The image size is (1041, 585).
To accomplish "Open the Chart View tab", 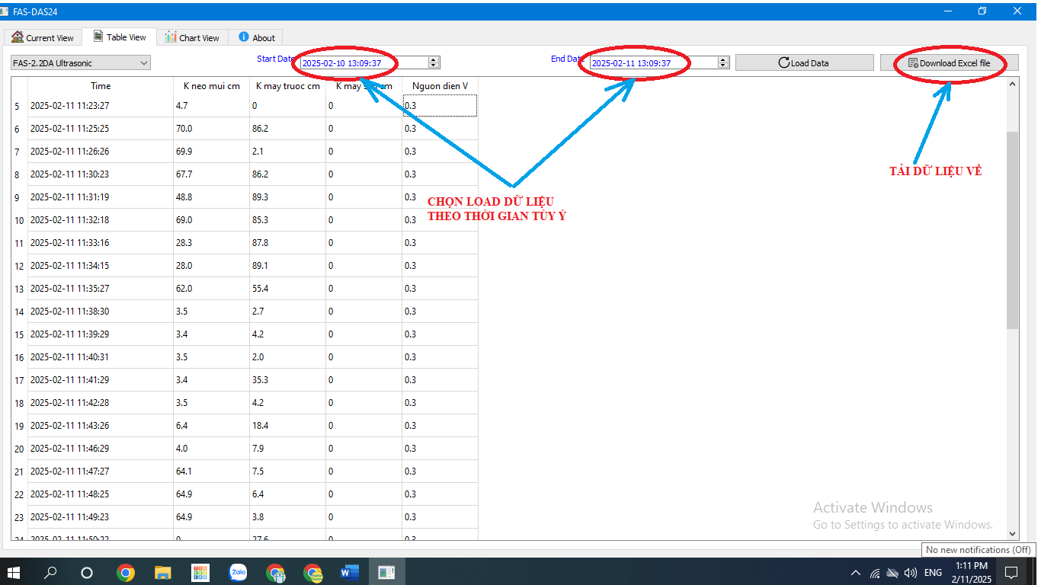I will pos(192,37).
